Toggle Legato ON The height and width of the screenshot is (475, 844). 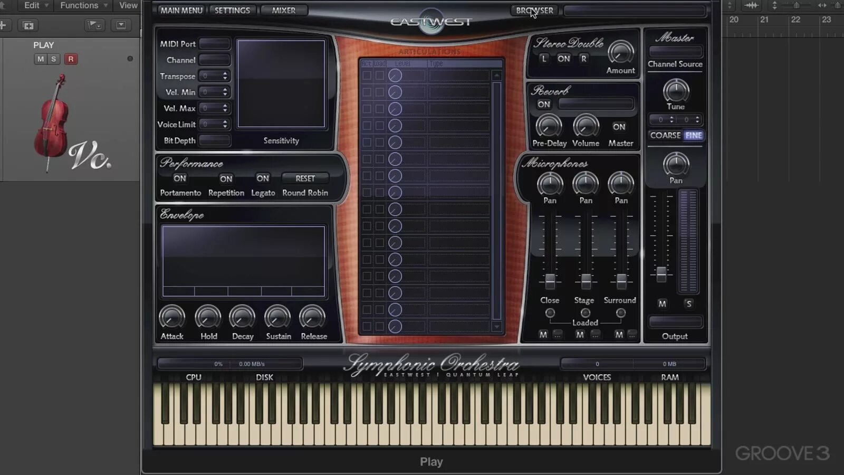(x=263, y=178)
